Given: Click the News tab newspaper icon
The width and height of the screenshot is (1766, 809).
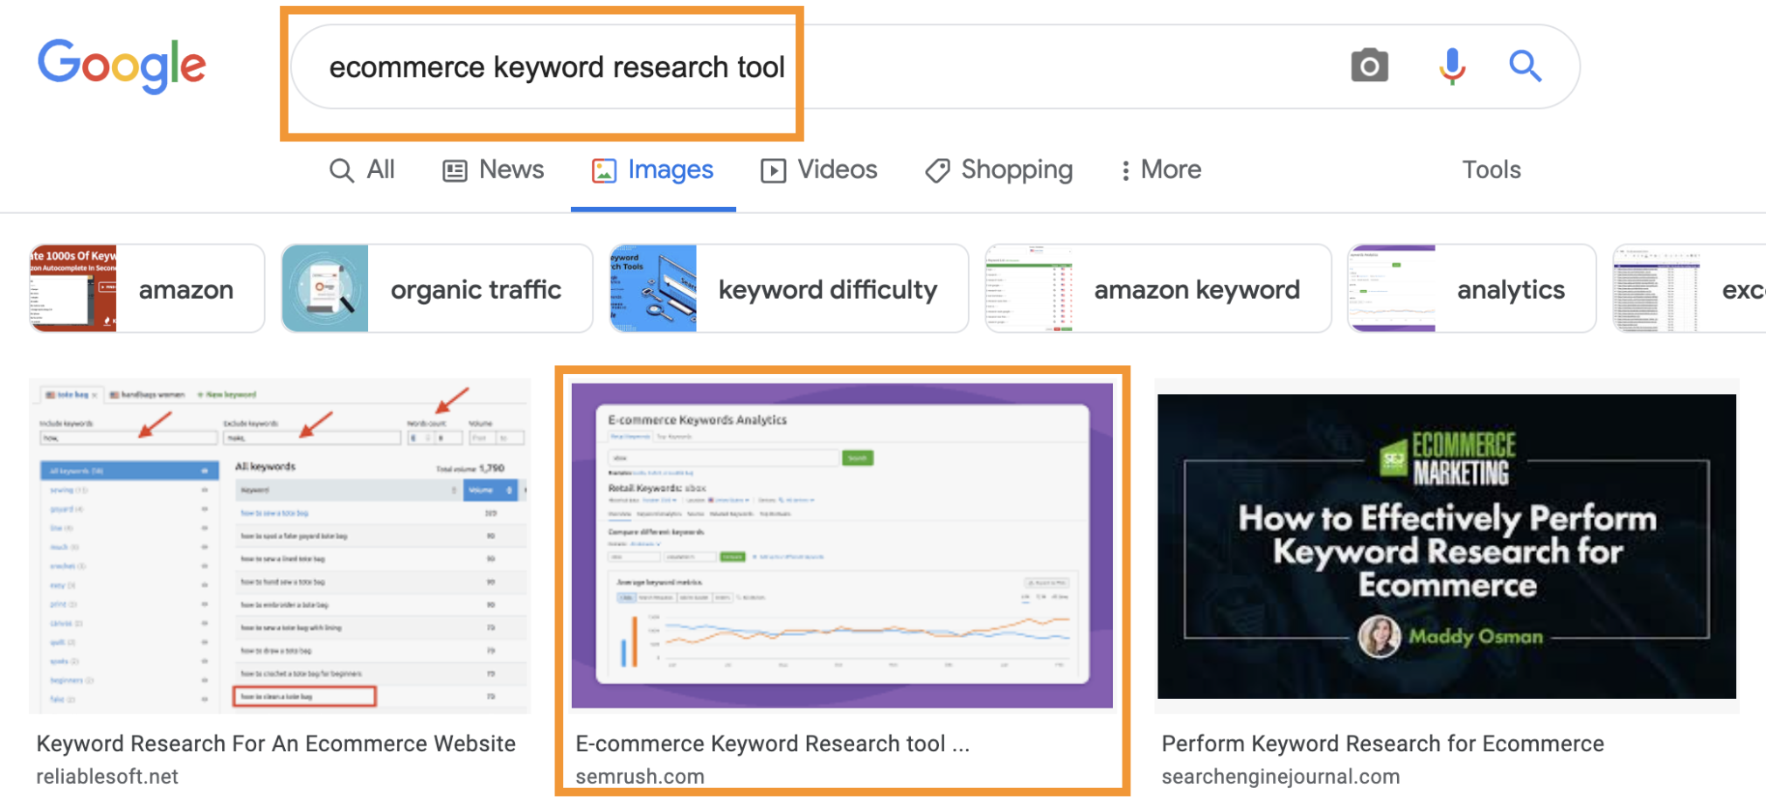Looking at the screenshot, I should coord(455,170).
